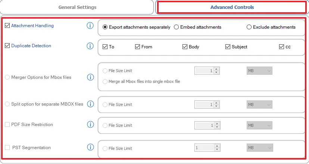Select Merger Options for Mbox files radio
Image resolution: width=309 pixels, height=164 pixels.
(x=7, y=77)
